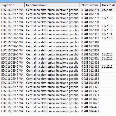Click the Num. ordine column header
The height and width of the screenshot is (116, 116).
click(90, 5)
